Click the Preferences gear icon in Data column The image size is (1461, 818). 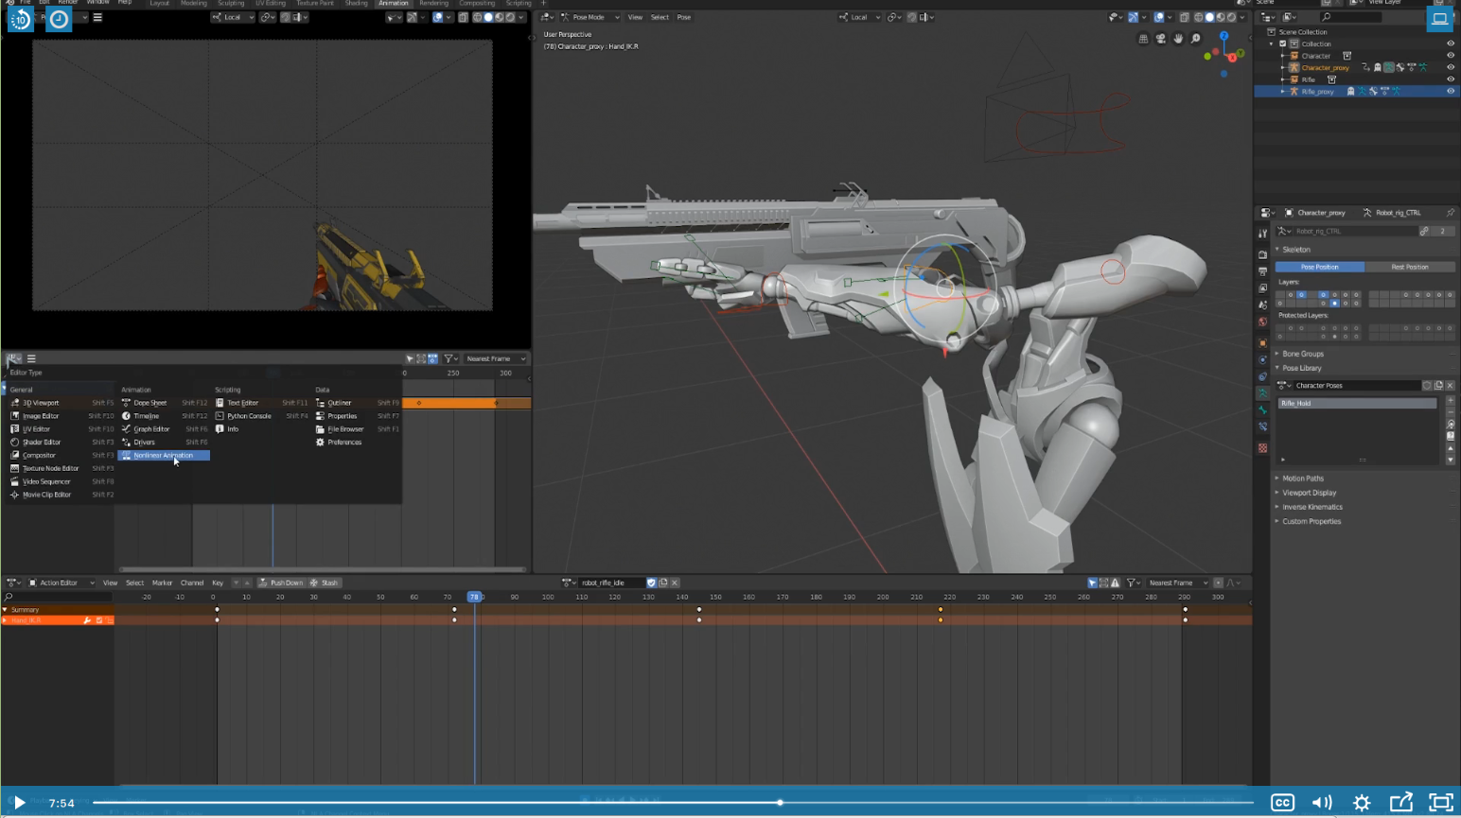[x=320, y=443]
